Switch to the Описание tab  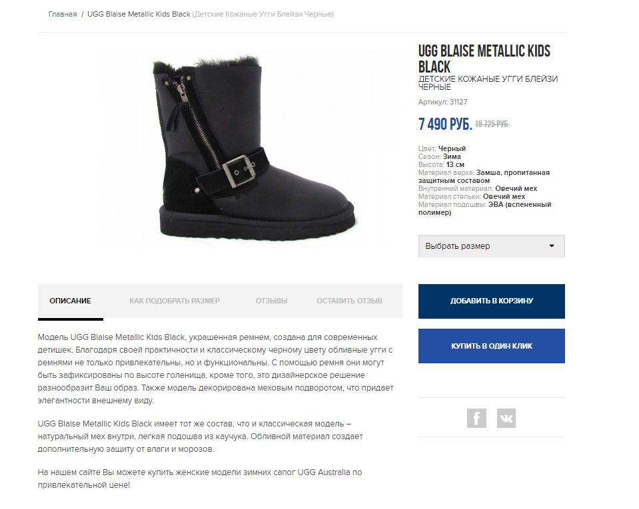pos(71,301)
